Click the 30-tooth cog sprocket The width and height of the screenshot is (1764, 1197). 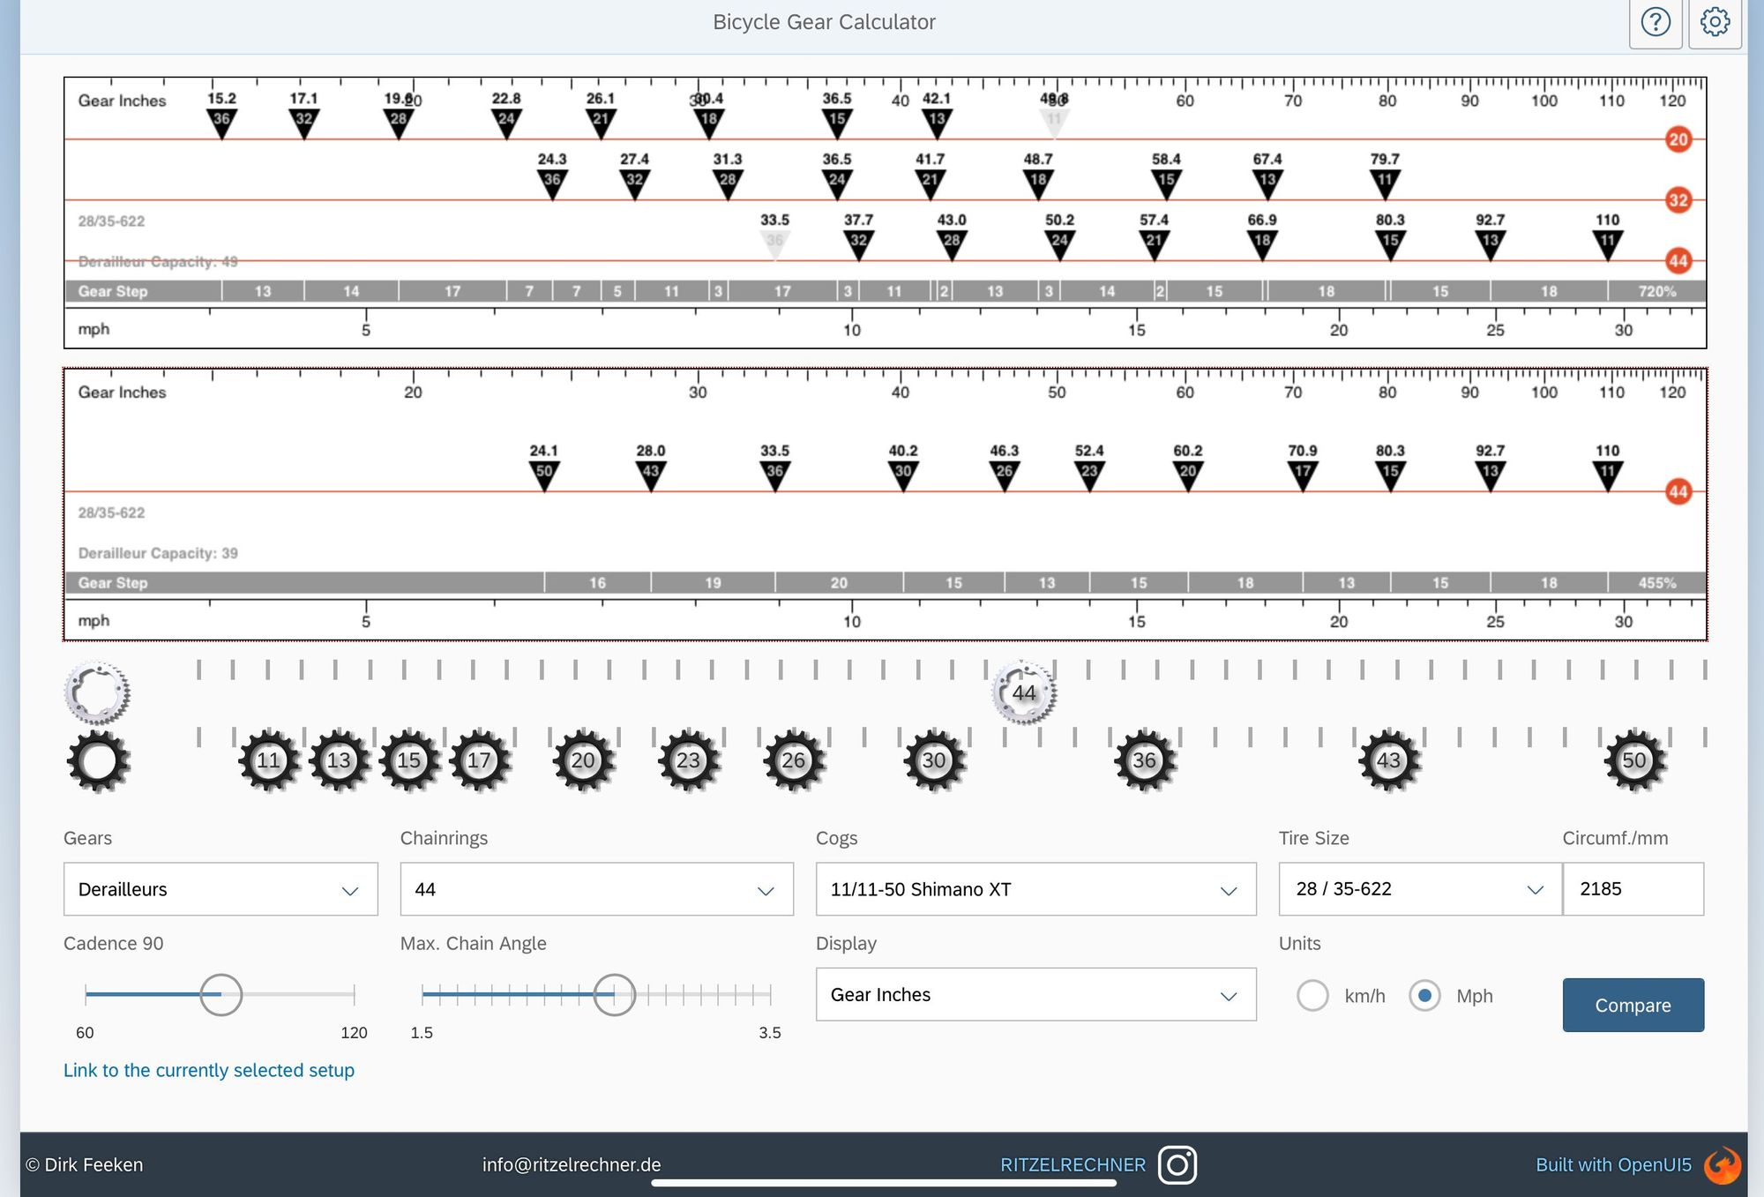tap(934, 760)
